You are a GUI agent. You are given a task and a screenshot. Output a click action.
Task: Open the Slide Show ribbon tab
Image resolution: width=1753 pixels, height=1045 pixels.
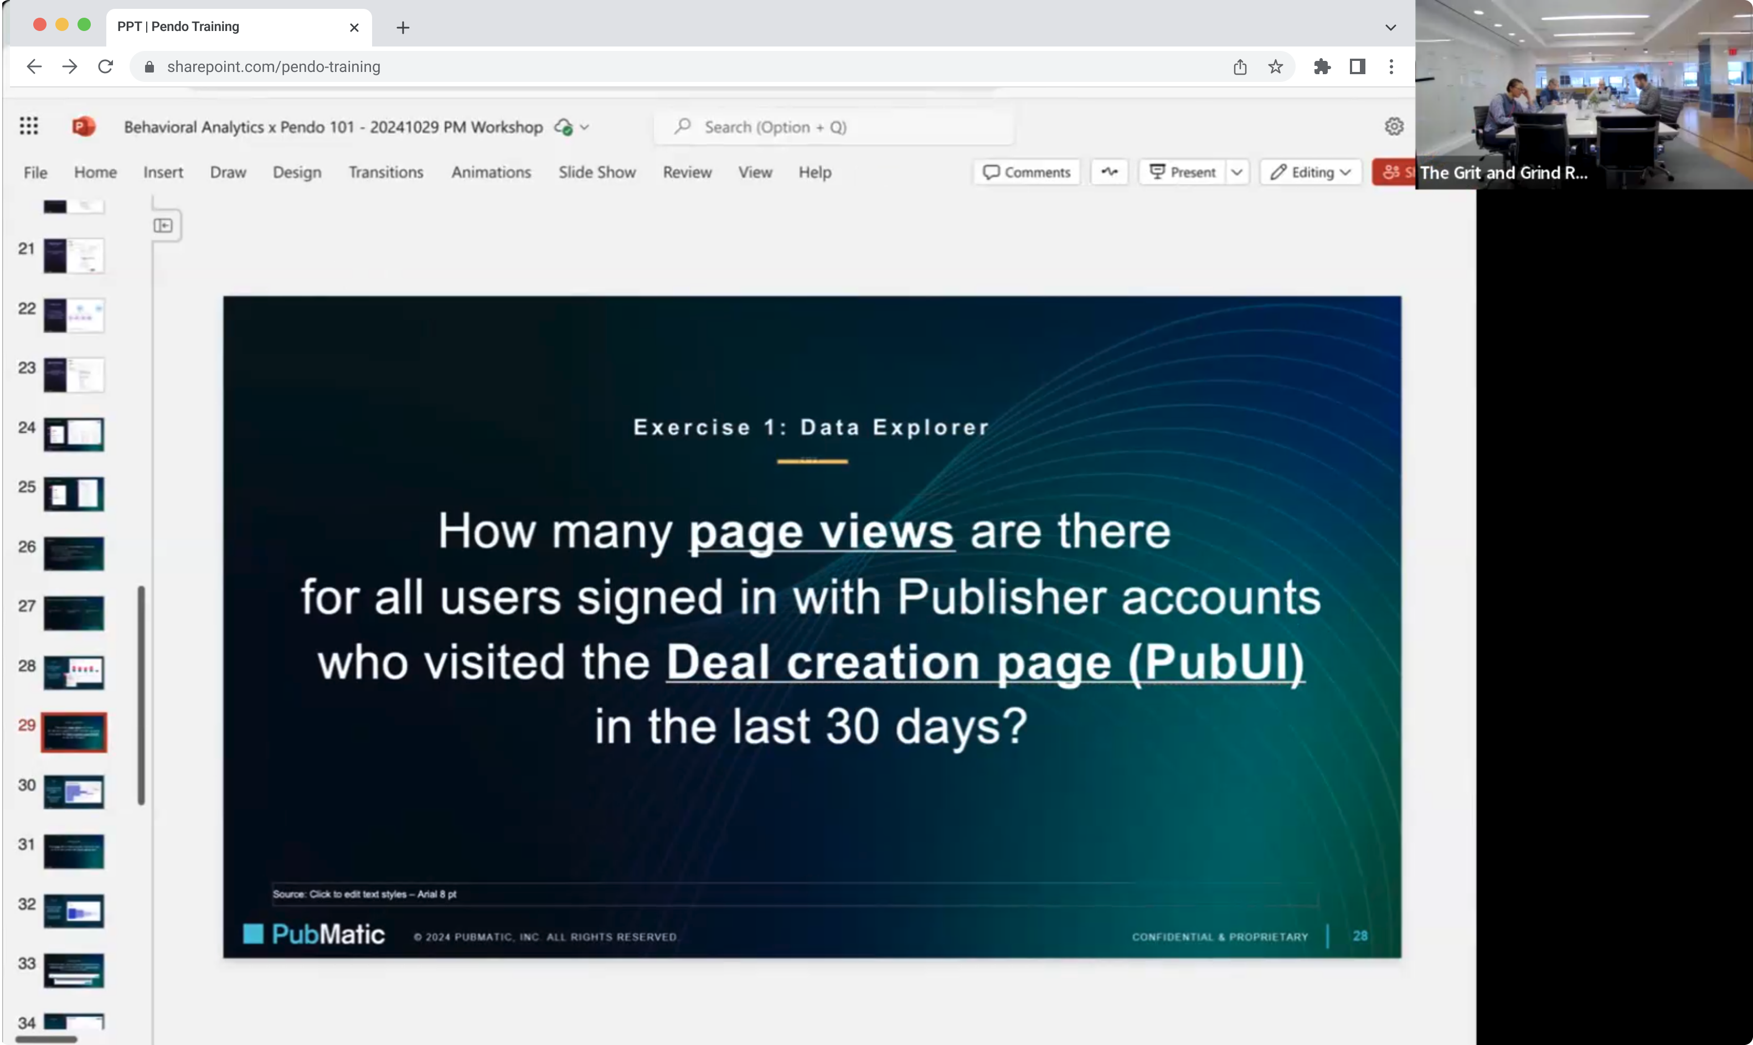(x=596, y=172)
